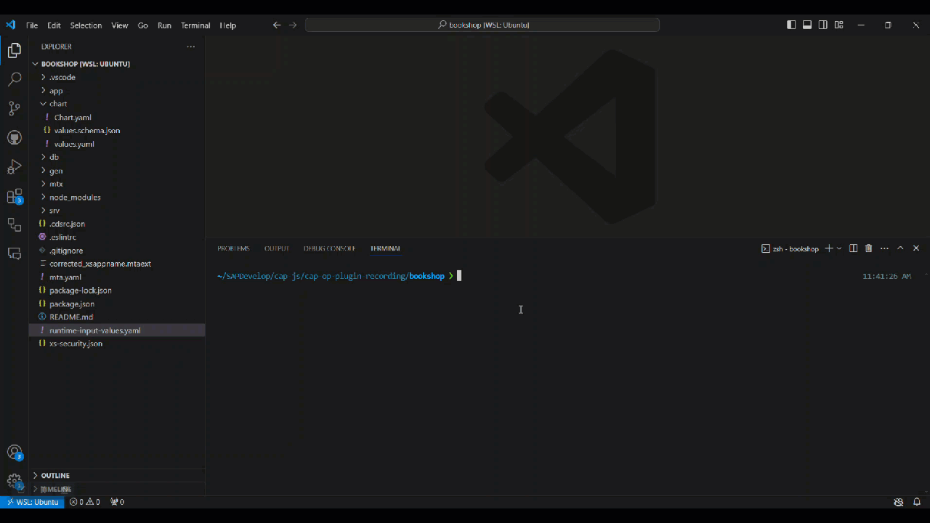Close the terminal panel
Image resolution: width=930 pixels, height=523 pixels.
[916, 248]
